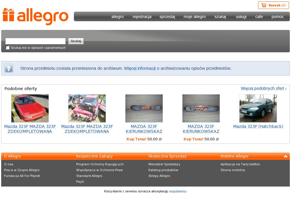Open the sprzedaj menu item
Image resolution: width=291 pixels, height=197 pixels.
167,17
